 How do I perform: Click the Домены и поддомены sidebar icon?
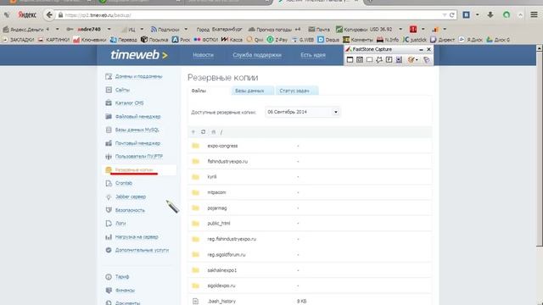coord(109,76)
